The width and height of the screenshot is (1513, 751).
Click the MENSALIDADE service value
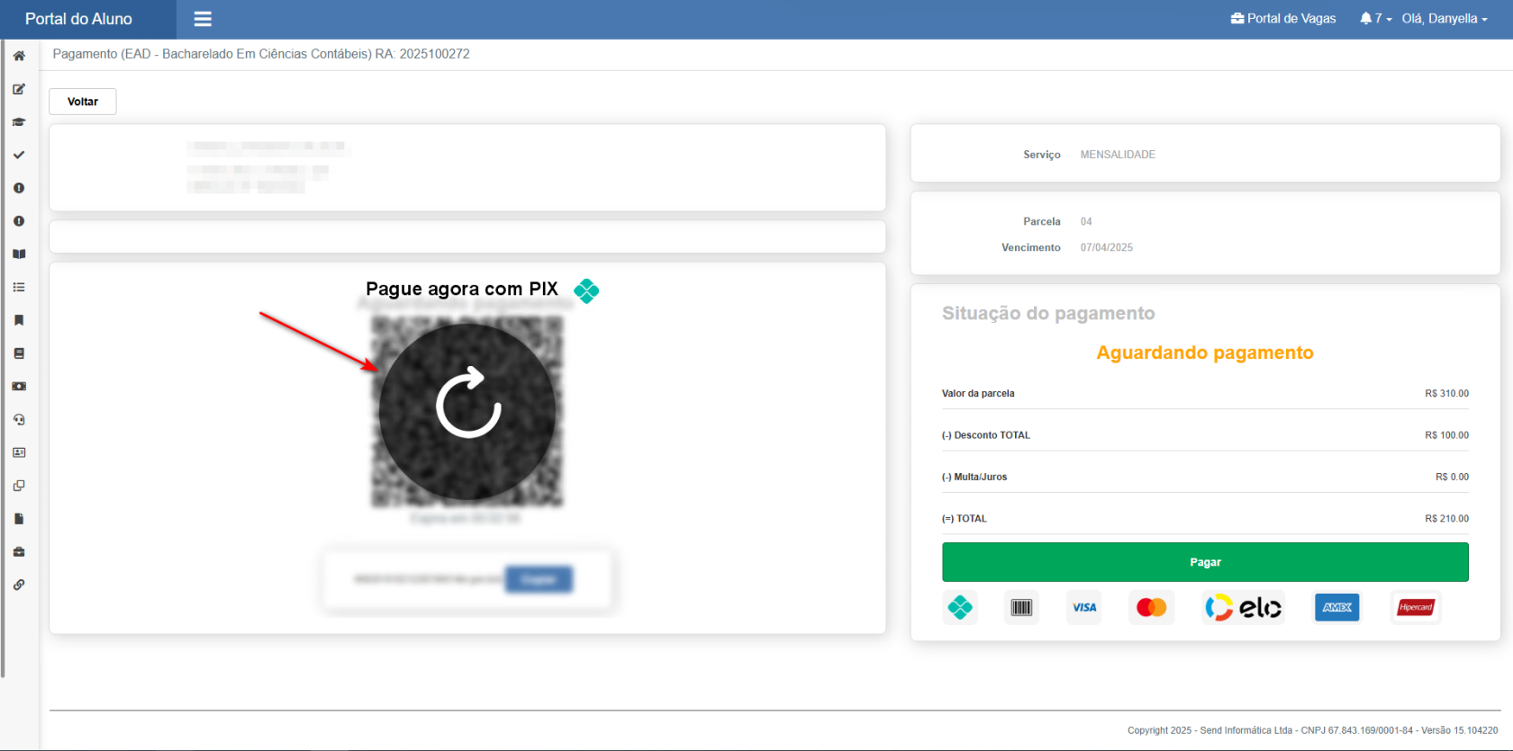1118,155
